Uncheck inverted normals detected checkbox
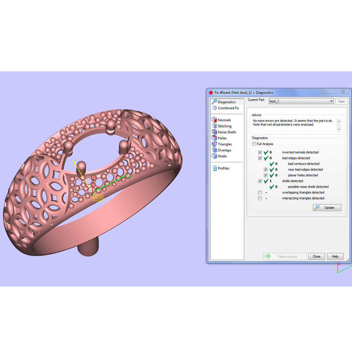The height and width of the screenshot is (352, 352). (x=260, y=152)
